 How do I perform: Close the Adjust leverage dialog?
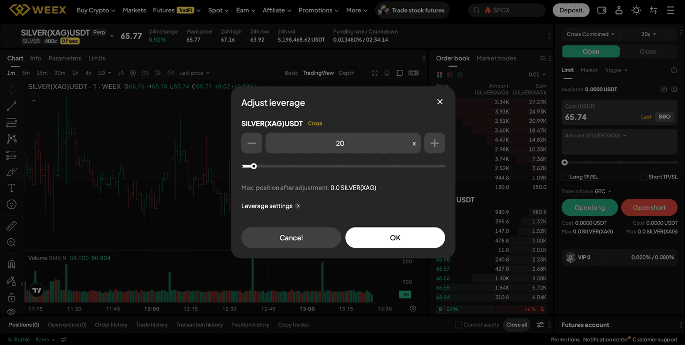pyautogui.click(x=440, y=101)
